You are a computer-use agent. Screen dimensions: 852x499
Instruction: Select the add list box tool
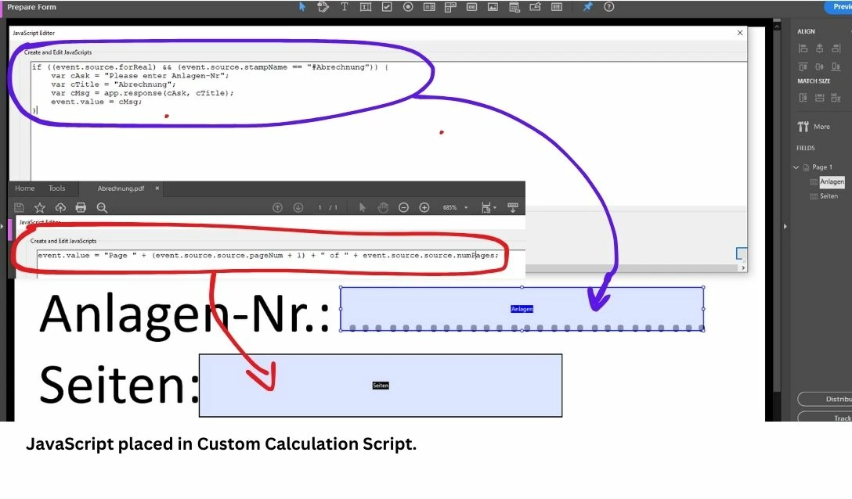point(429,7)
